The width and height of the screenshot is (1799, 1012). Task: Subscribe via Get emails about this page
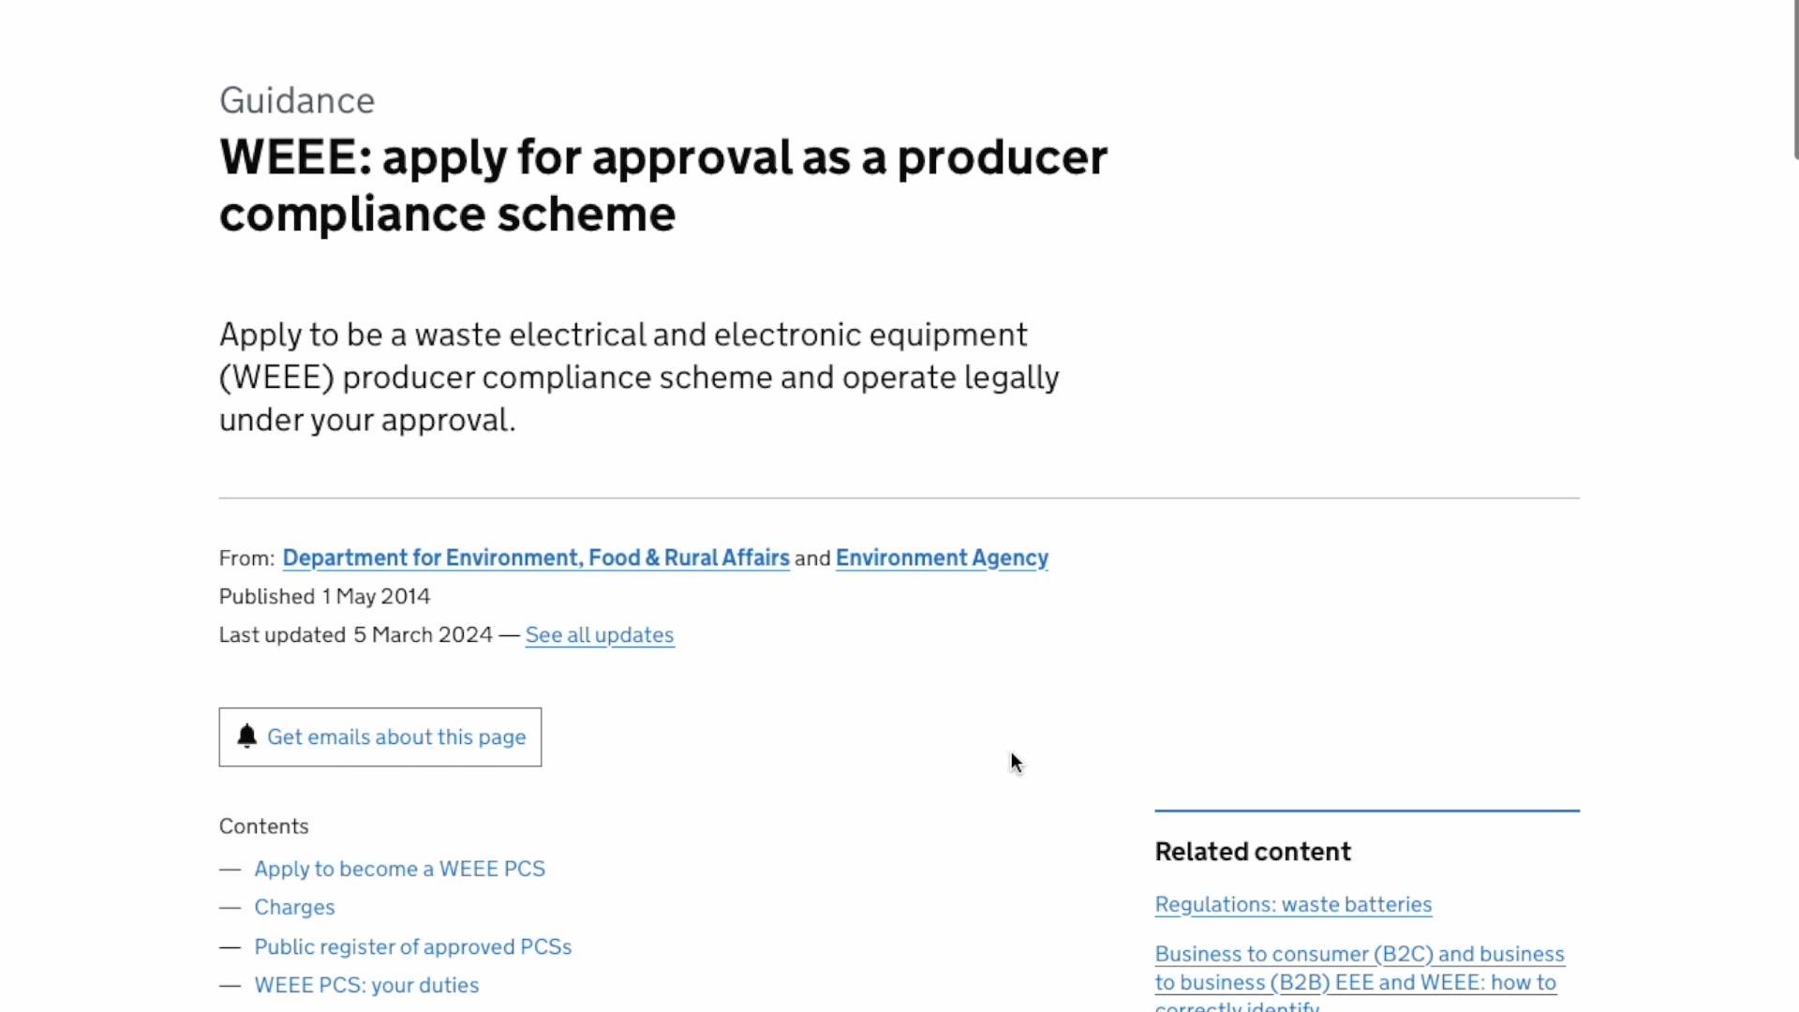[380, 737]
